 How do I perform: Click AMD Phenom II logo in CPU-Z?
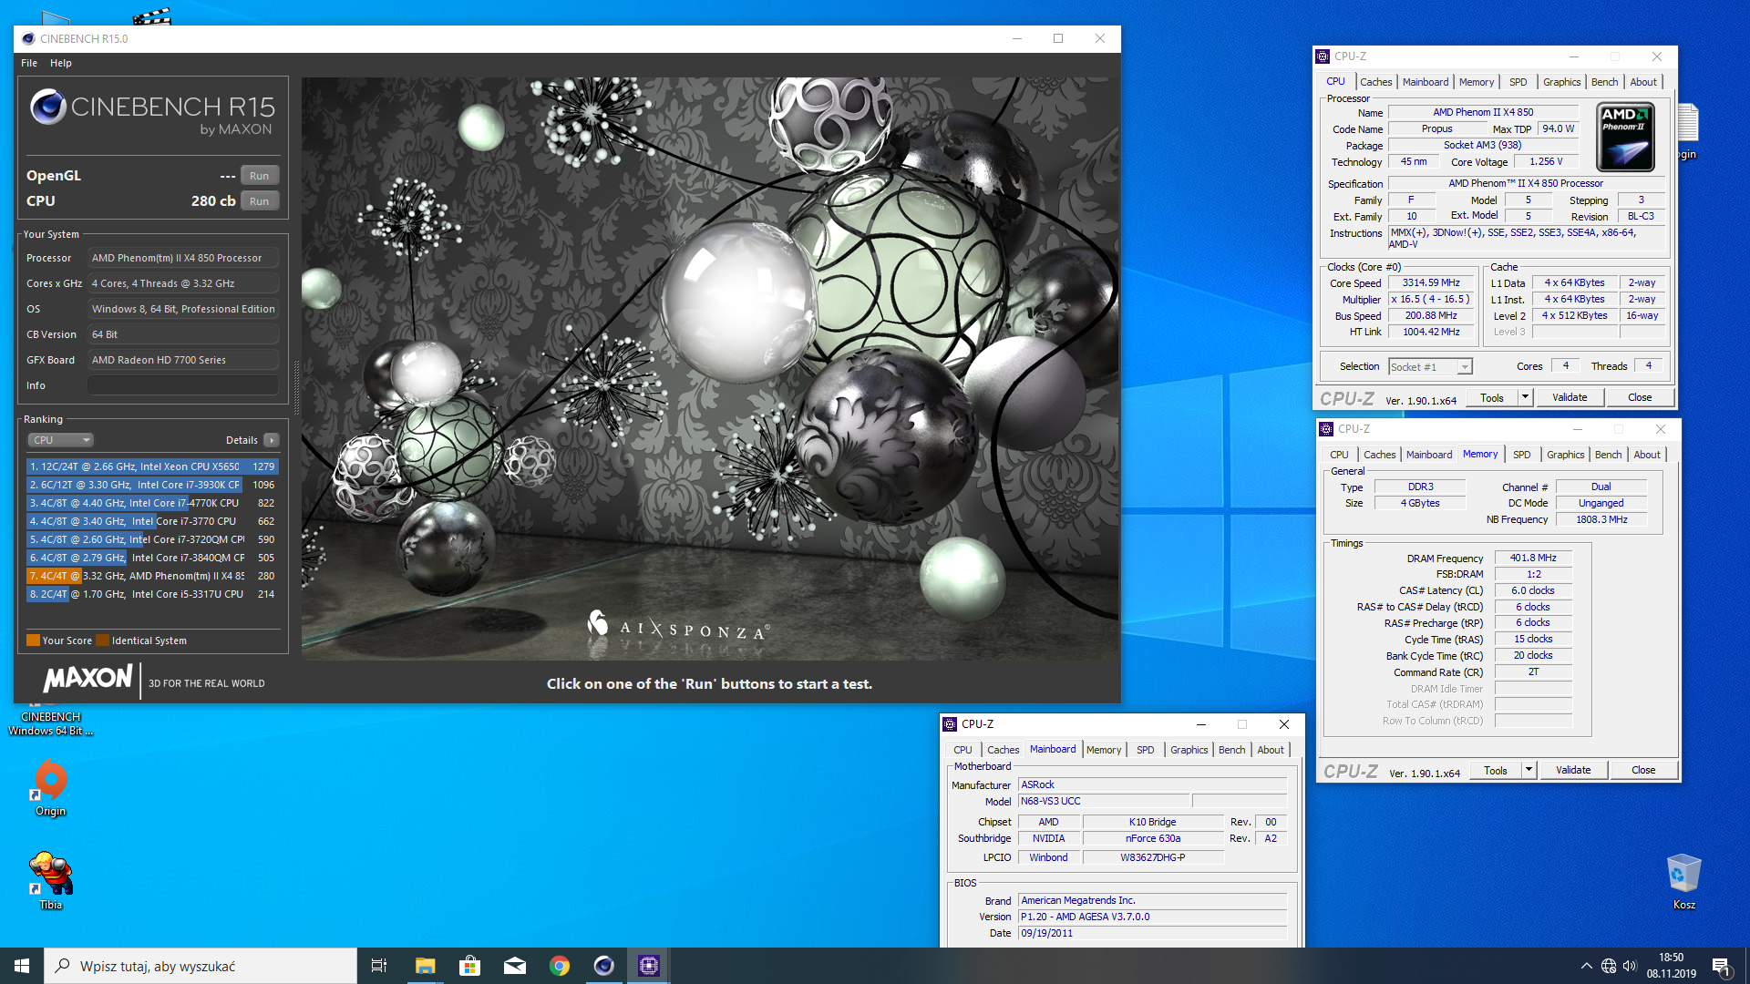click(1626, 138)
